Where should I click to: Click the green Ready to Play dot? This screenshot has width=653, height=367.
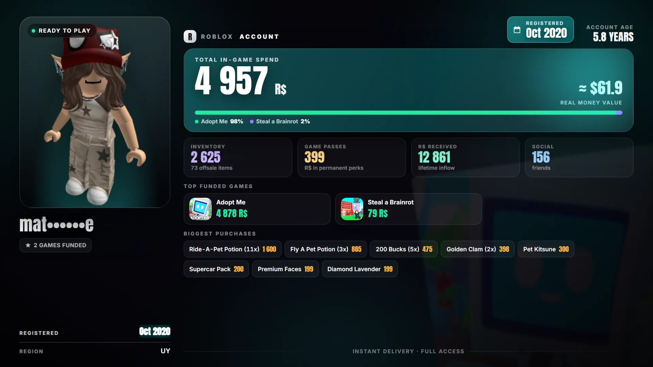coord(33,31)
